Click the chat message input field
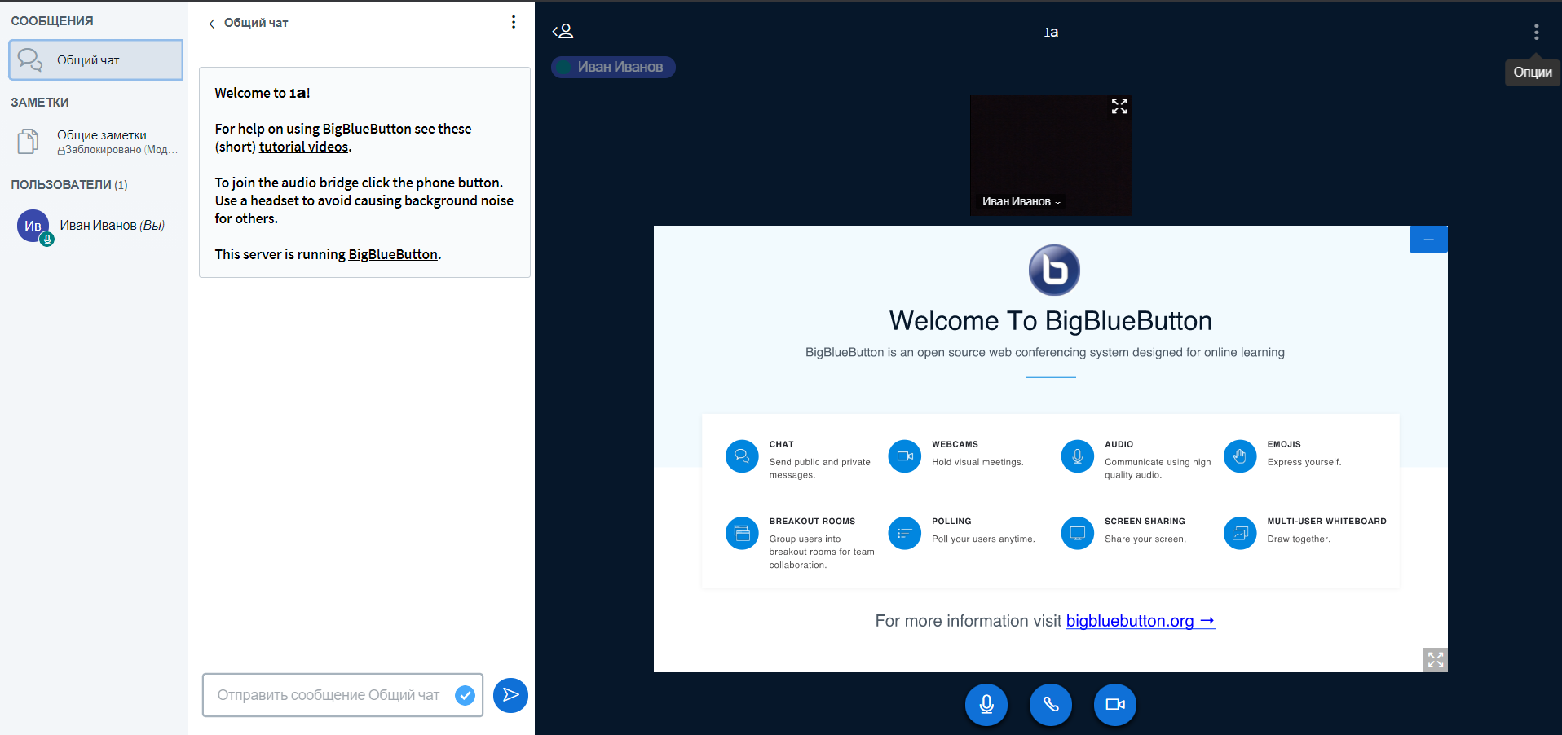Viewport: 1562px width, 735px height. 329,695
